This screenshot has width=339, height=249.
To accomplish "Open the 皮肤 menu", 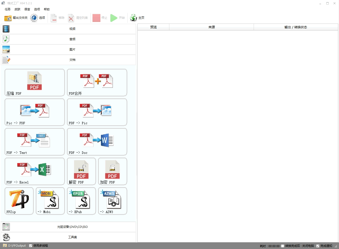I will 17,9.
